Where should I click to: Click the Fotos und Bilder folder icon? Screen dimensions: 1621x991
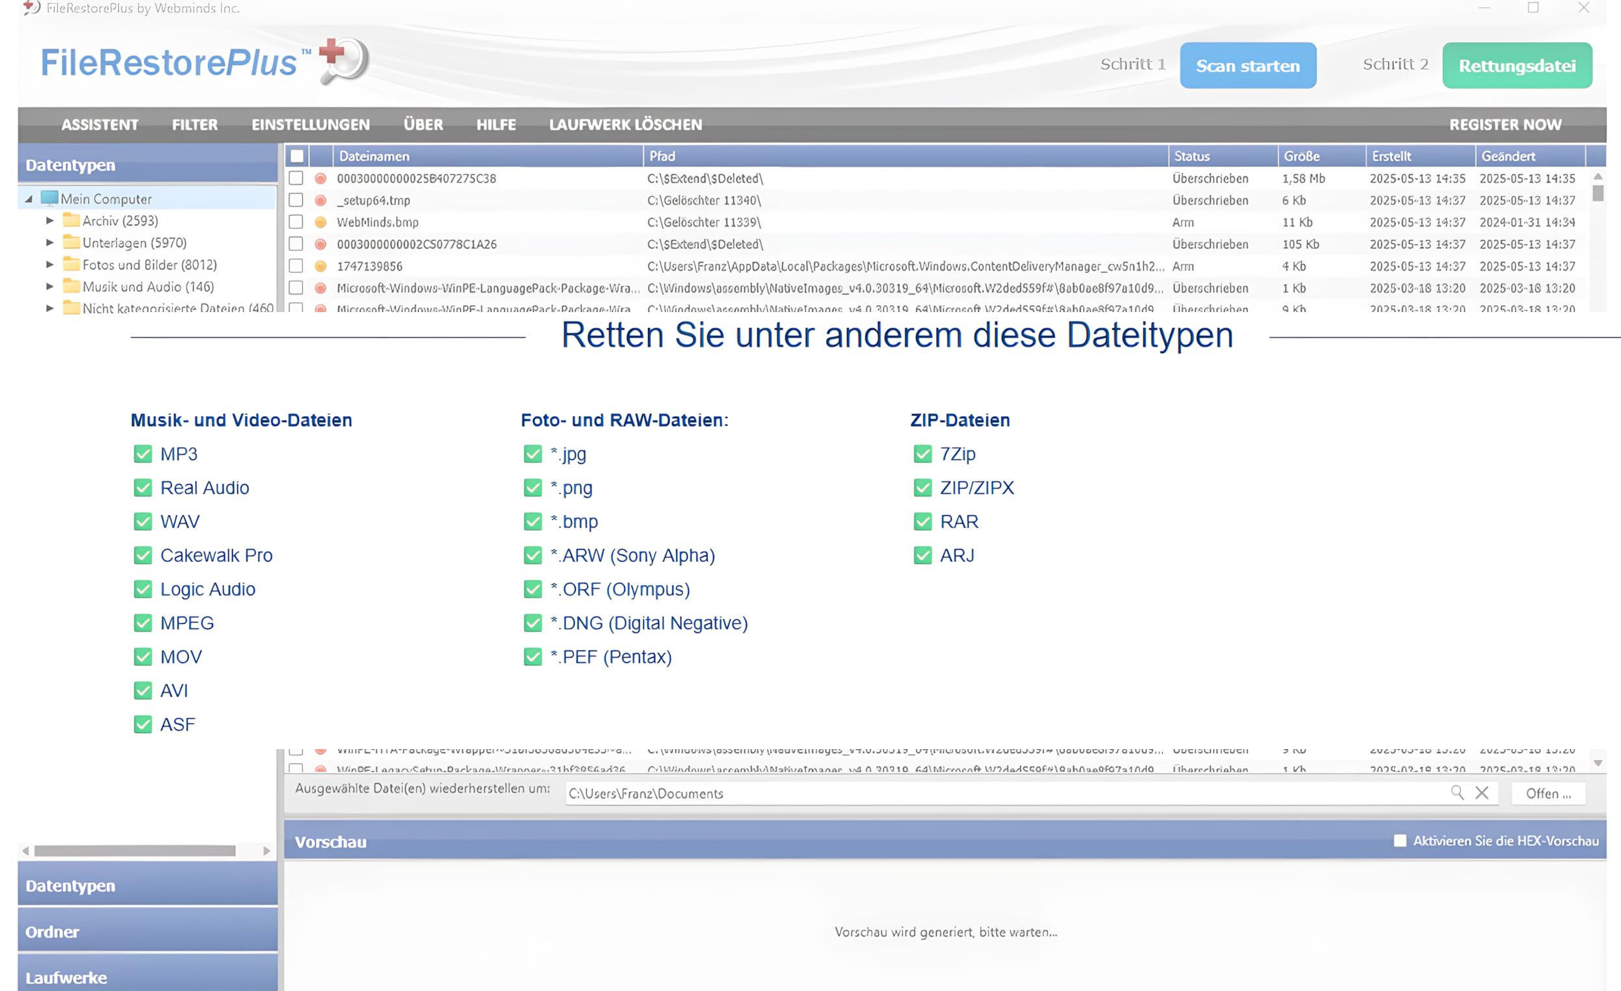71,264
